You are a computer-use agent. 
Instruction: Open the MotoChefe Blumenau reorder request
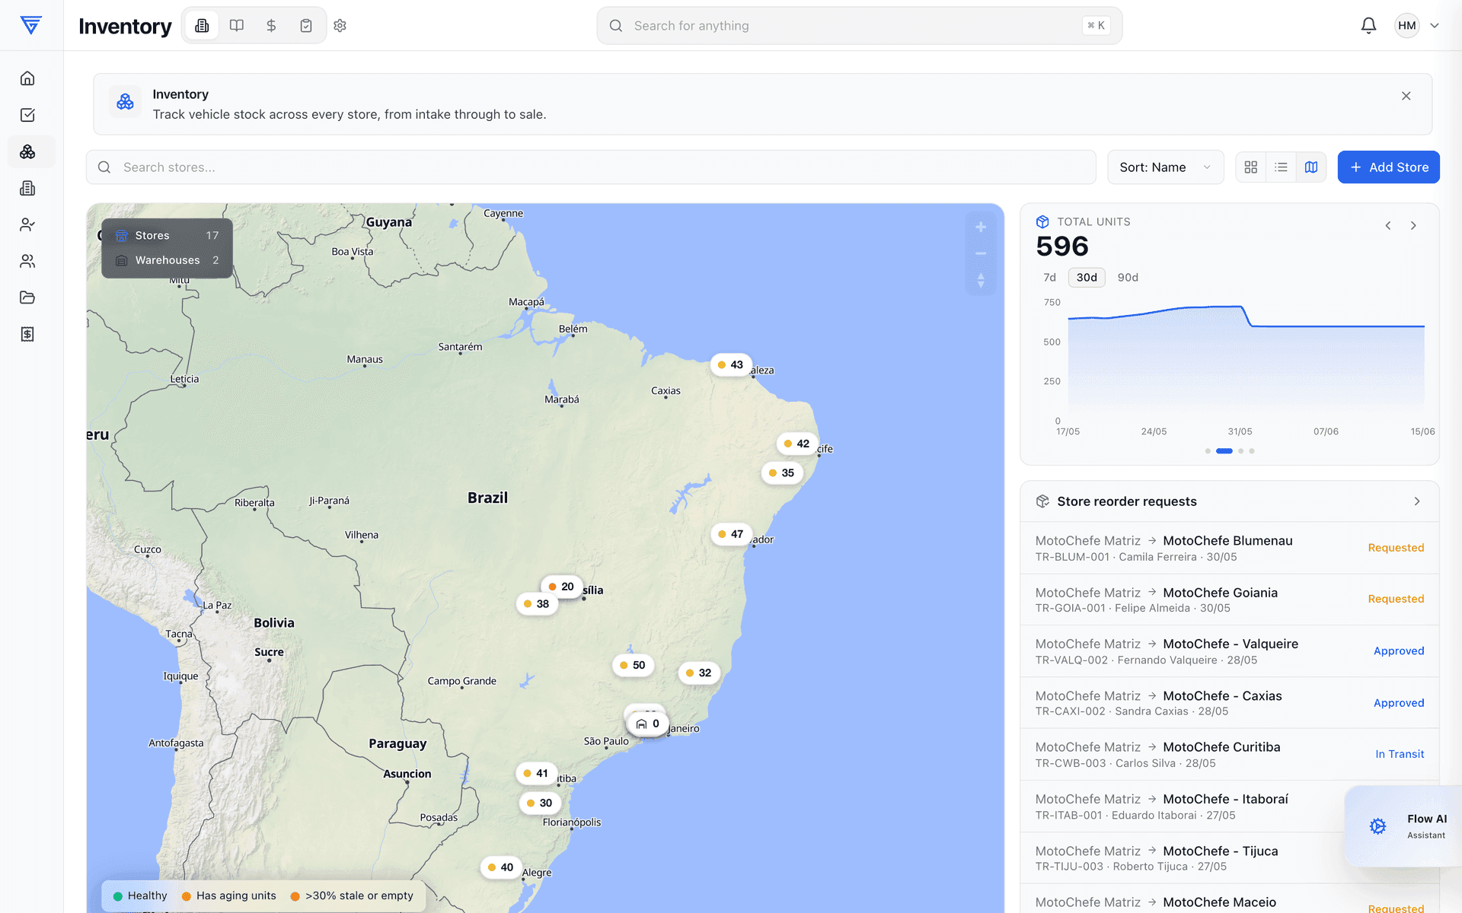click(x=1229, y=548)
